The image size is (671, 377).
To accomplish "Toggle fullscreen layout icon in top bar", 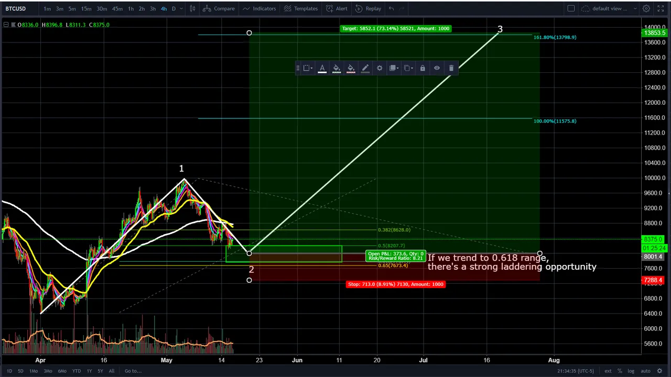I will 571,8.
